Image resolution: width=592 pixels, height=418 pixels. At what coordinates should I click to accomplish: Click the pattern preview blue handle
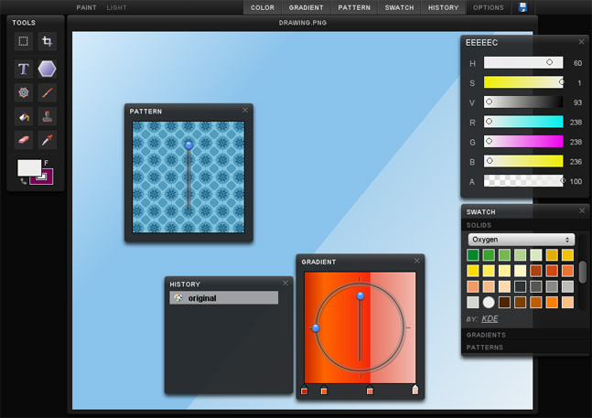click(x=188, y=145)
